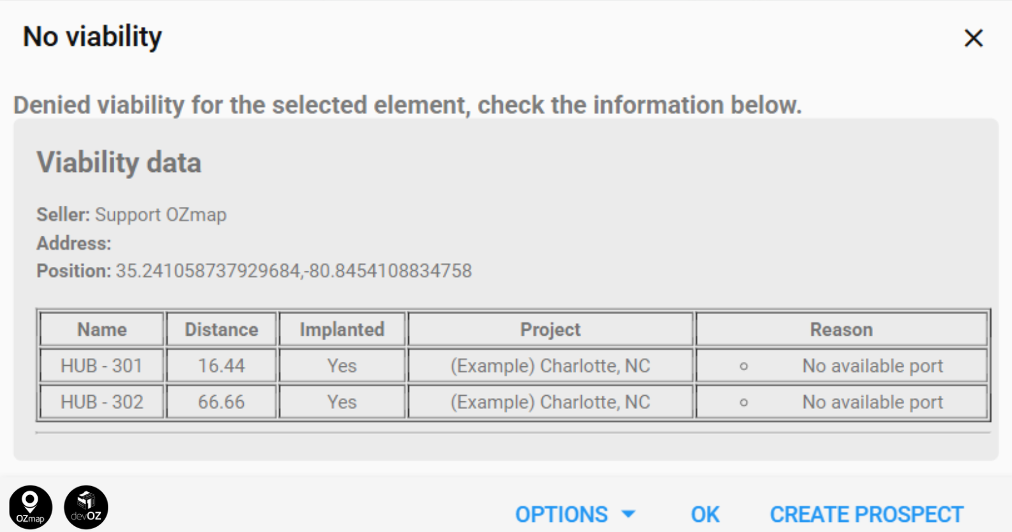Click the devOZ package icon

pyautogui.click(x=85, y=506)
